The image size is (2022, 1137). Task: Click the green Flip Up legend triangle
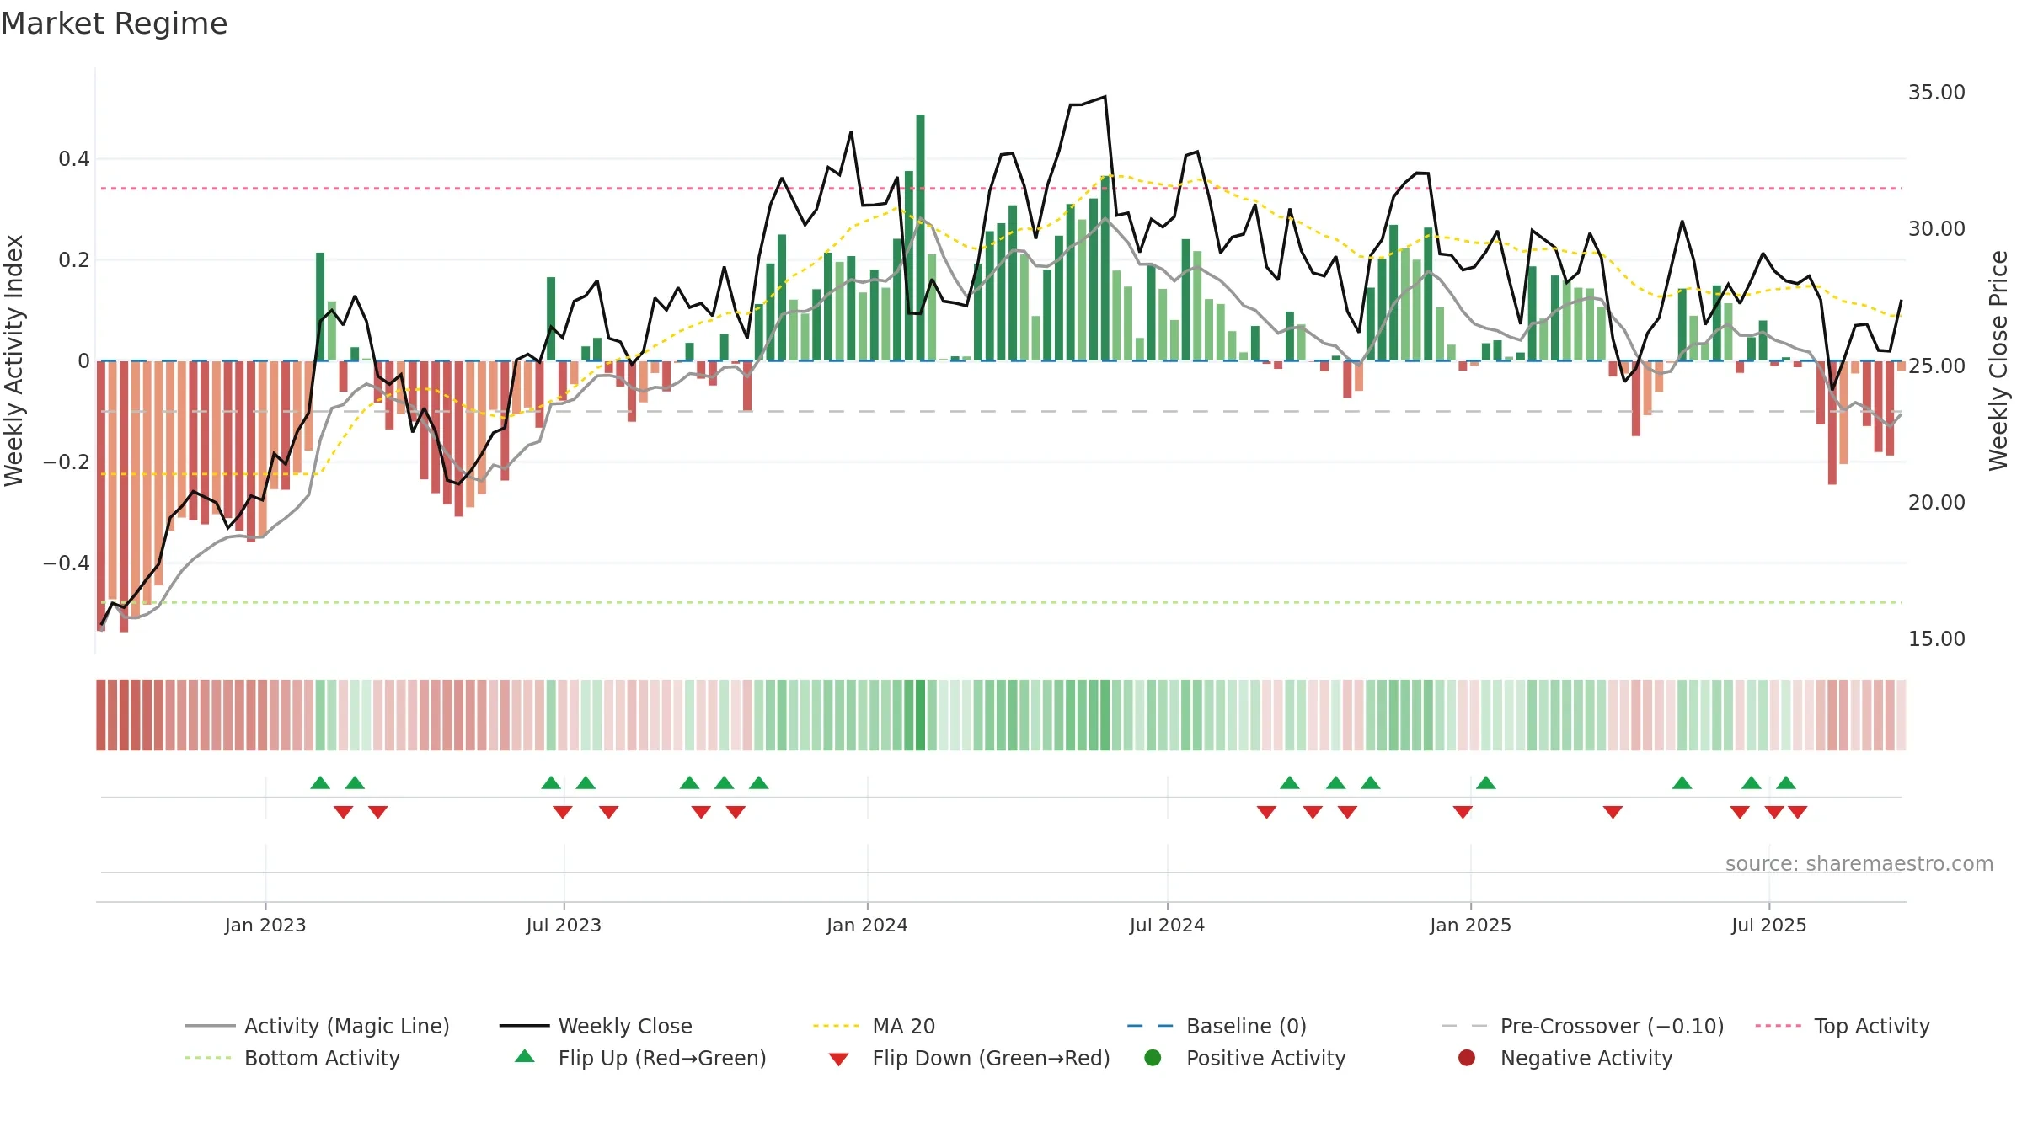525,1056
